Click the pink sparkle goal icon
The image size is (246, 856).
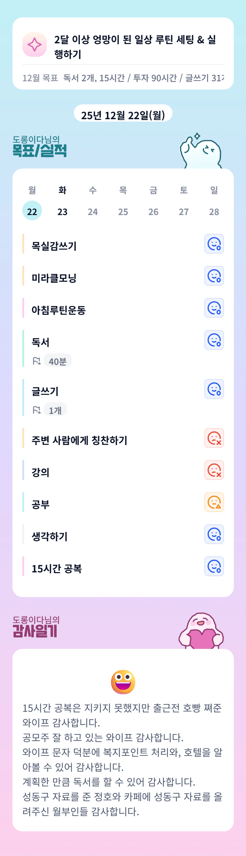(35, 44)
